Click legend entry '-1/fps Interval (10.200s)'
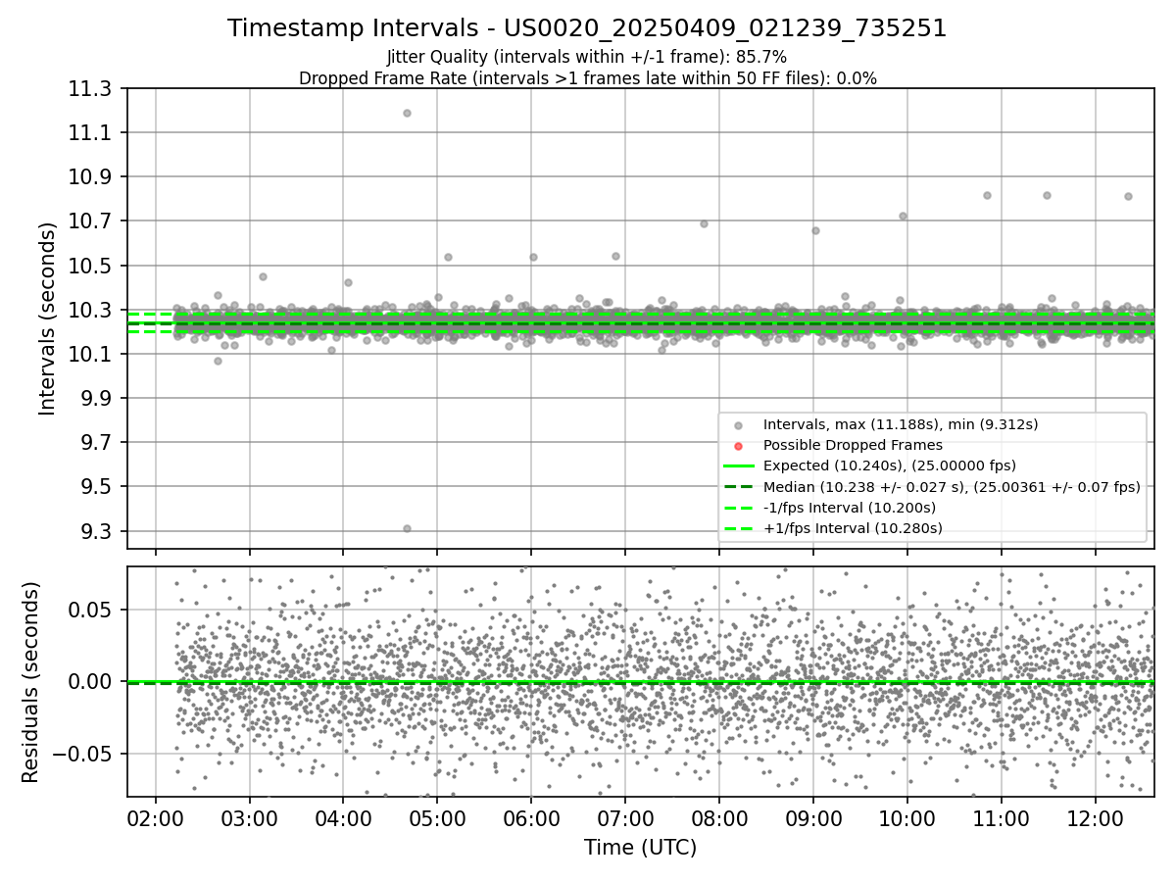 [849, 508]
